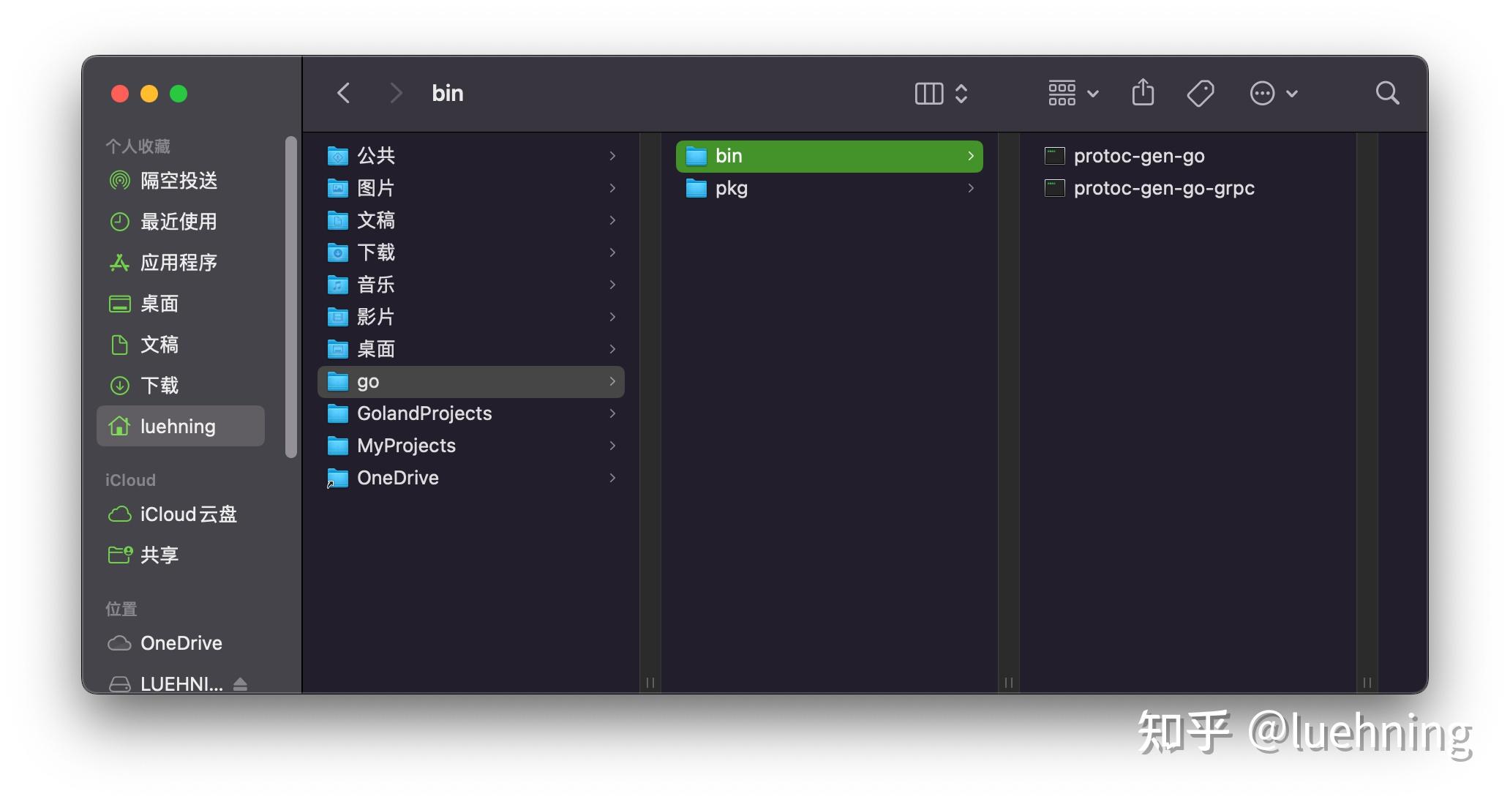Expand the GolandProjects chevron
Screen dimensions: 1510x802
click(x=612, y=413)
